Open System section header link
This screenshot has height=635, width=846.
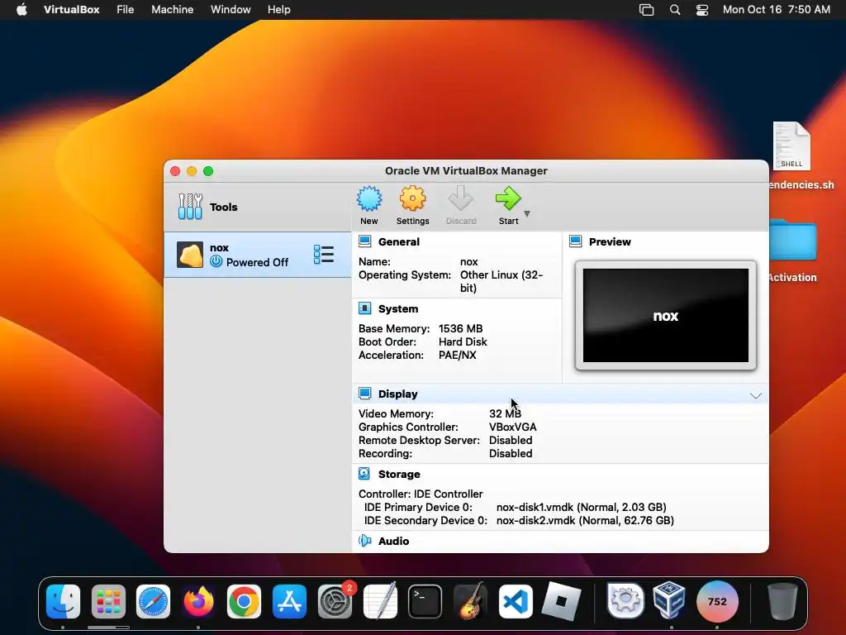coord(398,309)
